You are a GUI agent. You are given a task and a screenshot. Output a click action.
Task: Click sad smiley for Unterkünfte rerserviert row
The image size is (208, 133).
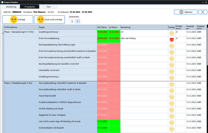point(172,71)
